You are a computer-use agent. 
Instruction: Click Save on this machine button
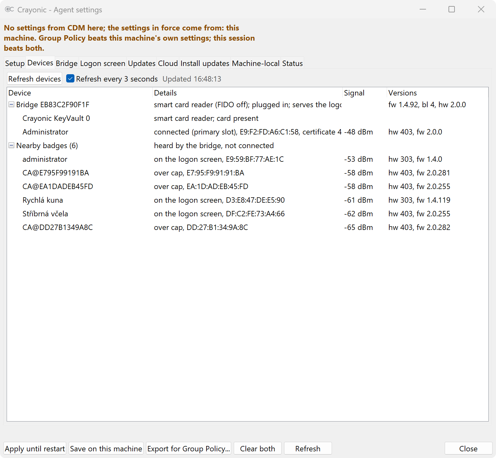coord(106,448)
